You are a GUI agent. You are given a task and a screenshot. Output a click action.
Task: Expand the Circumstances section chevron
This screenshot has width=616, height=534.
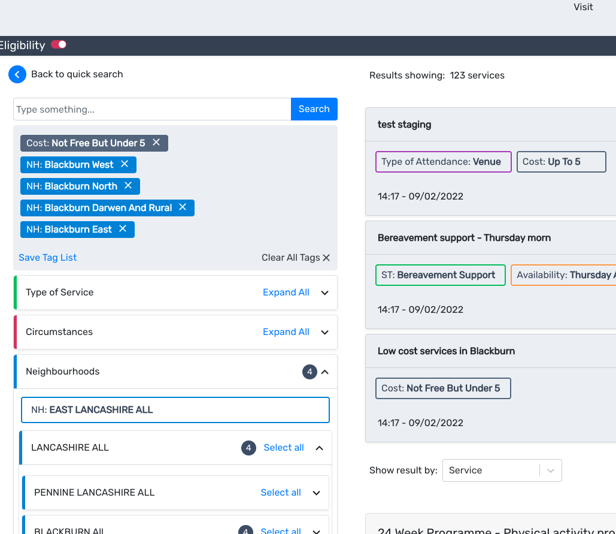point(325,333)
